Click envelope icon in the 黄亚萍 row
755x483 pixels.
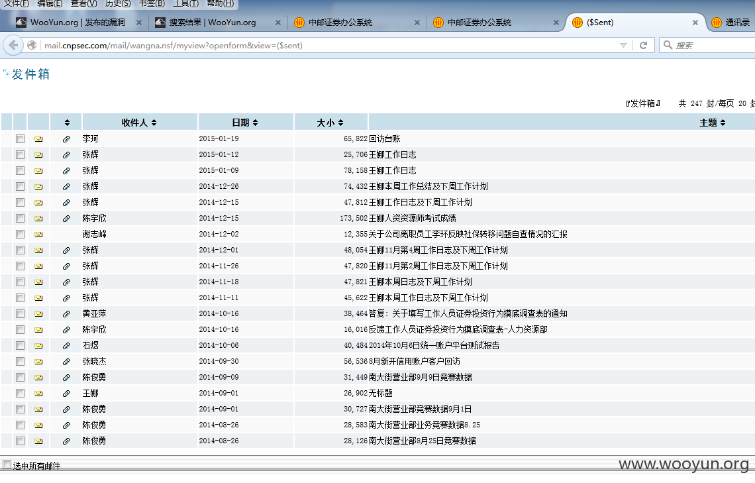[38, 314]
